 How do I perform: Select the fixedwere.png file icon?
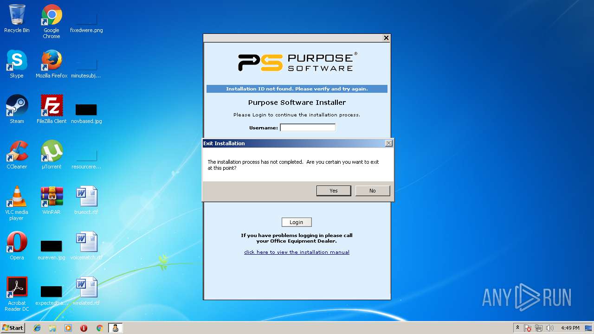[86, 19]
